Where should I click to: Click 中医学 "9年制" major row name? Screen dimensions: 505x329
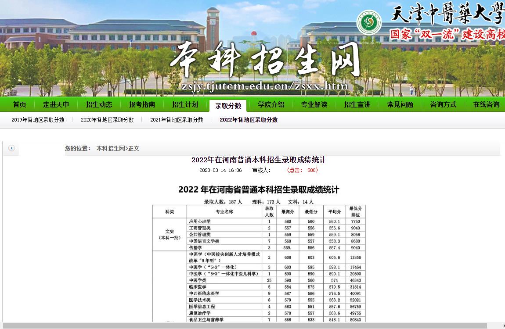224,257
